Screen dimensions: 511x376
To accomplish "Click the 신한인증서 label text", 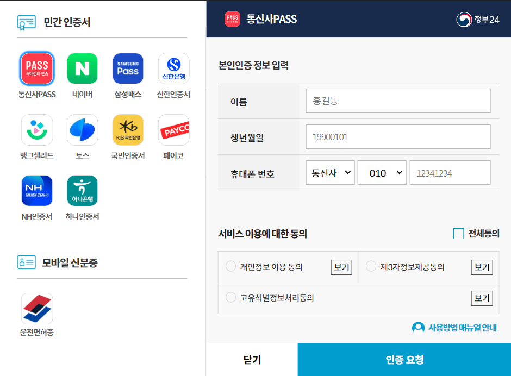I will click(174, 95).
